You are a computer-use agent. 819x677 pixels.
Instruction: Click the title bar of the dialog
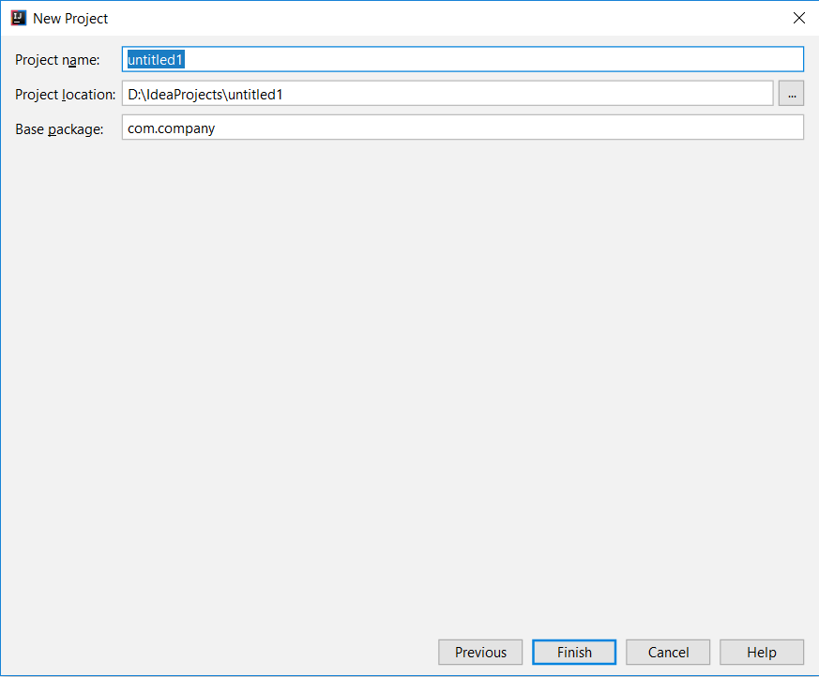tap(422, 17)
